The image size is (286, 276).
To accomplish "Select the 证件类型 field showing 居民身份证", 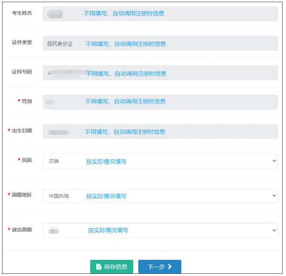I will (160, 43).
